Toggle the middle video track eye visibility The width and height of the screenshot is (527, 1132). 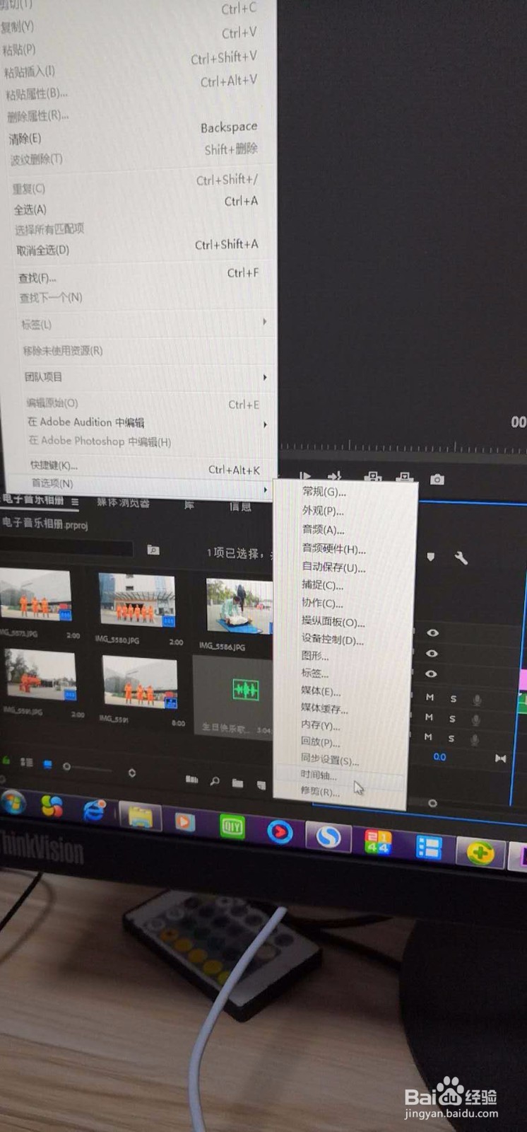(432, 654)
